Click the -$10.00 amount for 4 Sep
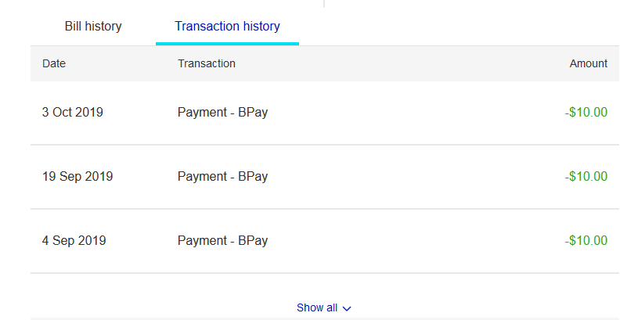Image resolution: width=638 pixels, height=320 pixels. point(586,241)
